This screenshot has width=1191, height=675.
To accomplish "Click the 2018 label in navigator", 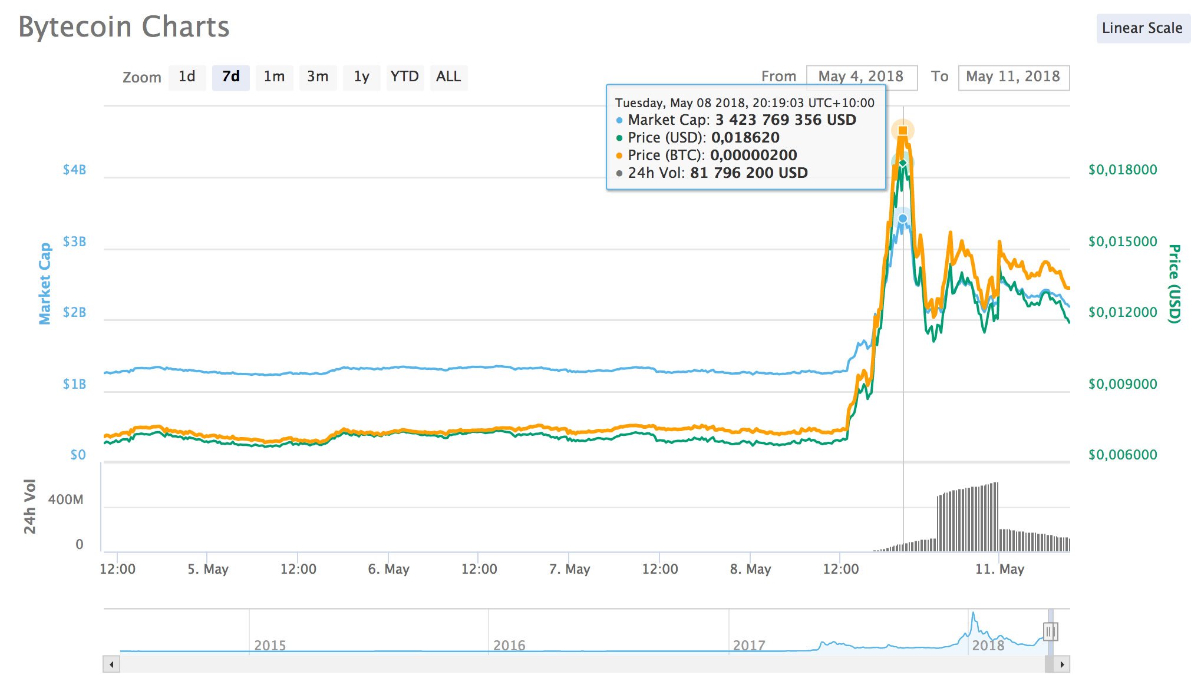I will click(988, 646).
